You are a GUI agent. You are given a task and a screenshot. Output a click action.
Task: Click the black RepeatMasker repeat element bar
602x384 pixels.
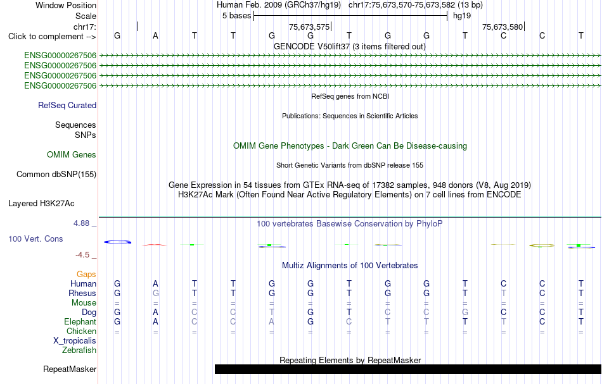point(407,369)
